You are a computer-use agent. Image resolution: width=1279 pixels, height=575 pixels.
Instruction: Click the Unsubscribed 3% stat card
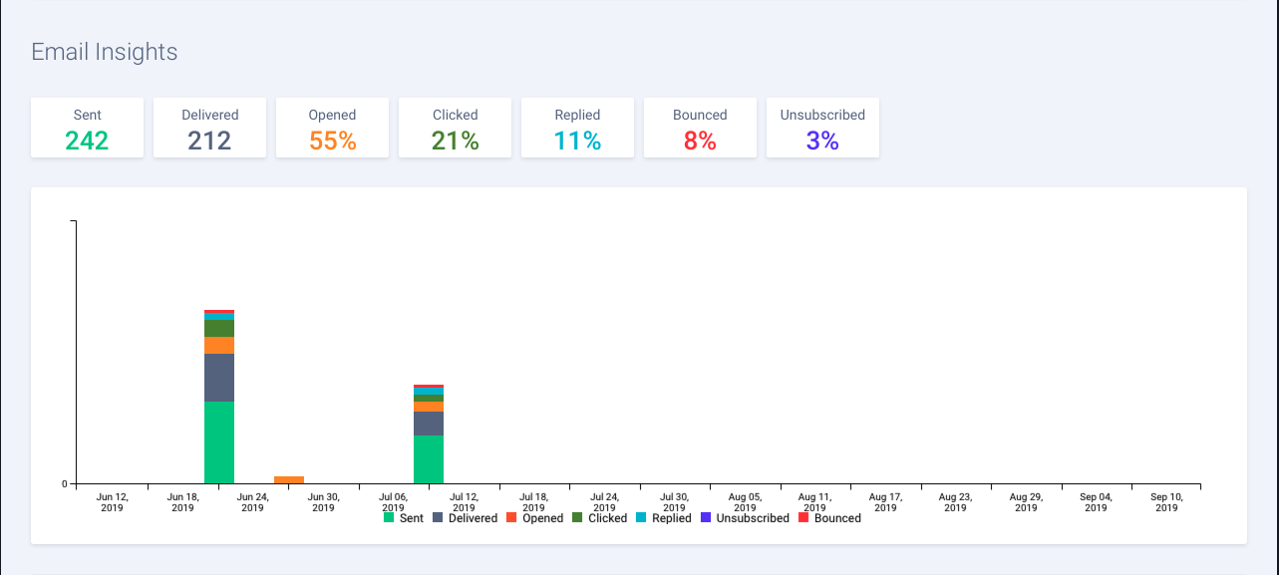[x=822, y=128]
